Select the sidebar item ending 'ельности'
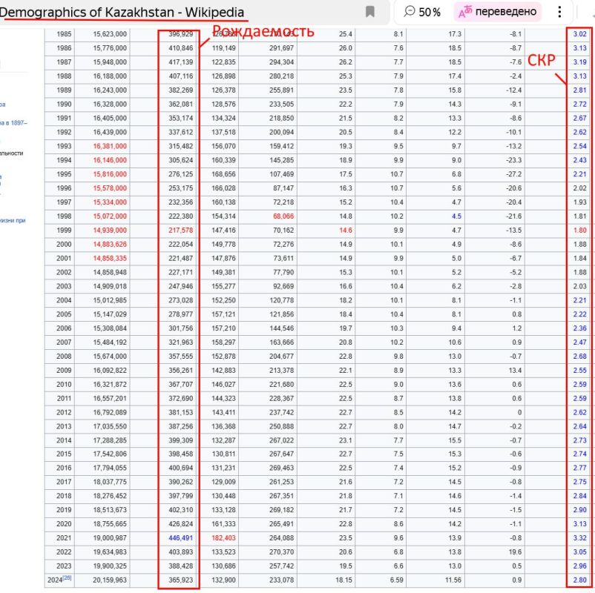This screenshot has width=595, height=593. (x=12, y=153)
